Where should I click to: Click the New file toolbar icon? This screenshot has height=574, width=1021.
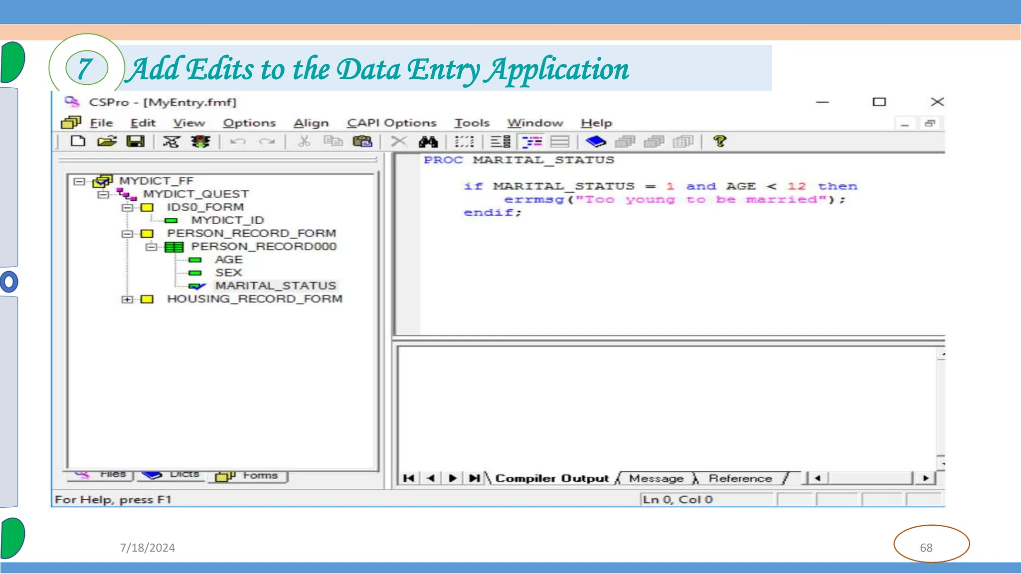click(78, 142)
